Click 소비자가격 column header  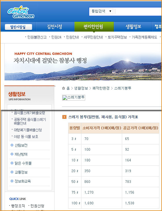102,128
